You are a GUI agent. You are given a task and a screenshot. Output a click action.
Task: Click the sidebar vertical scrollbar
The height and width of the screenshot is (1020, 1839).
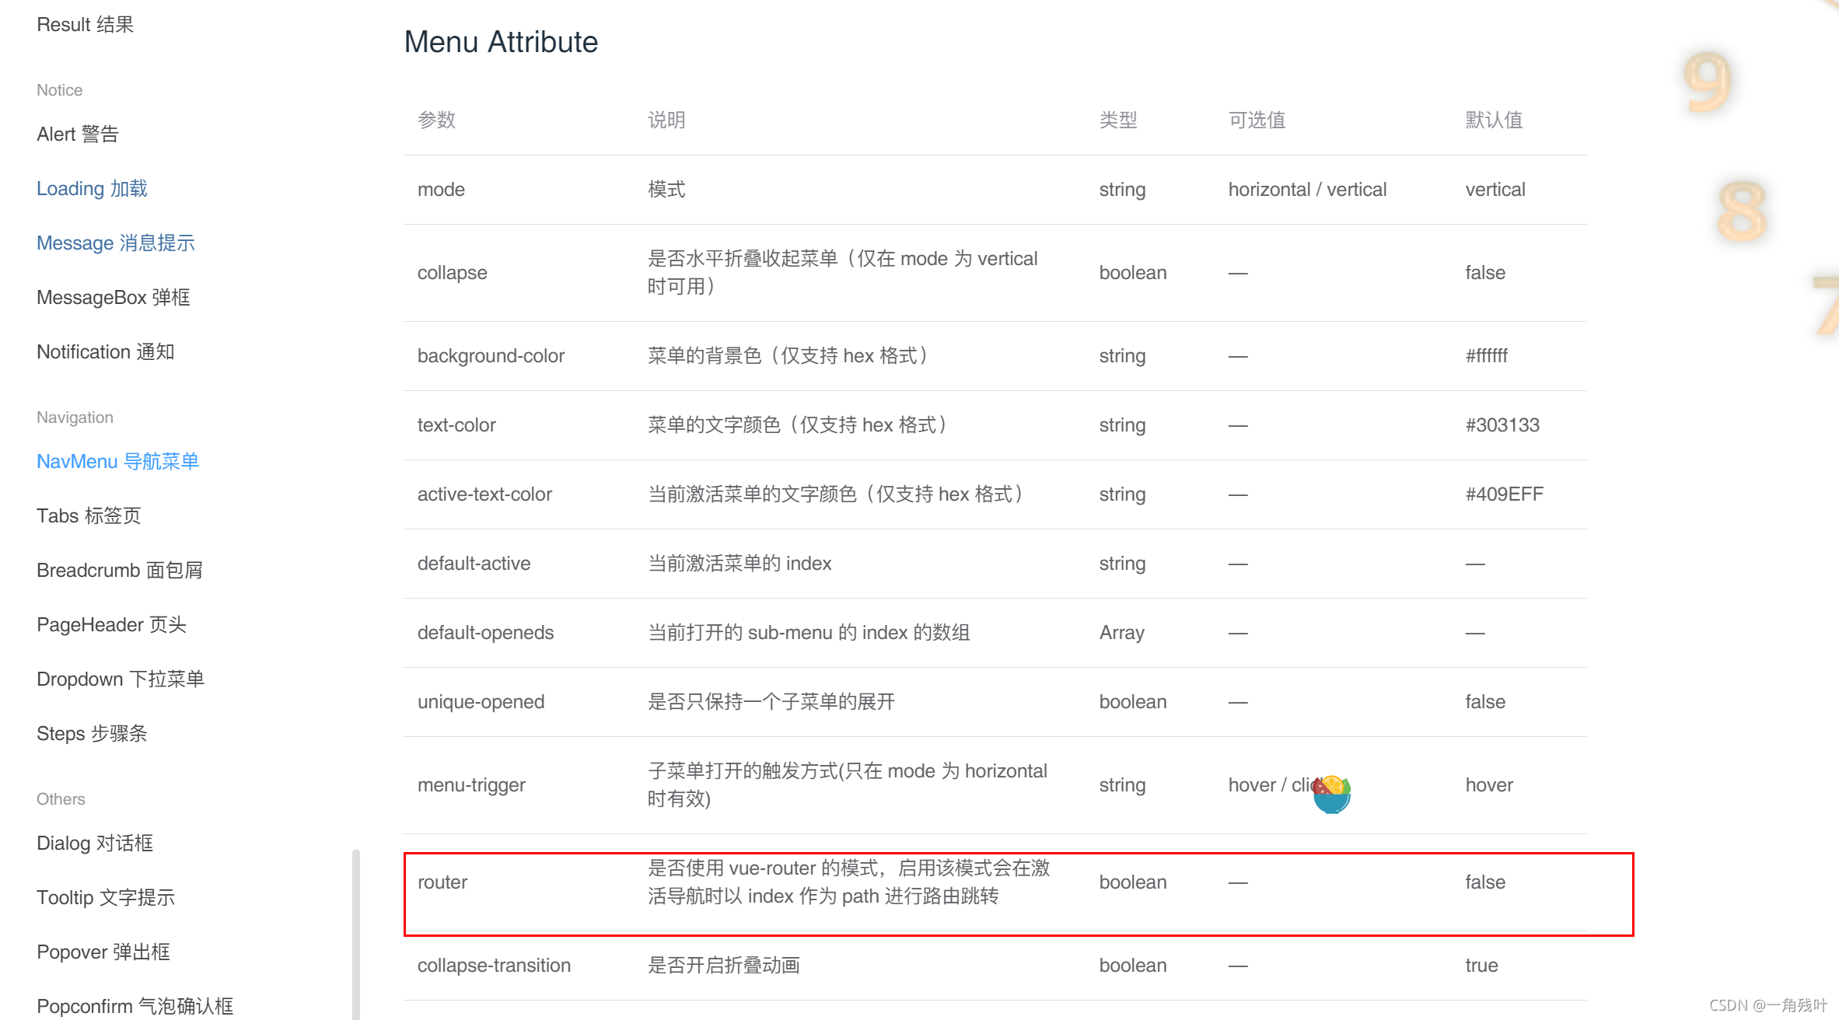tap(356, 933)
